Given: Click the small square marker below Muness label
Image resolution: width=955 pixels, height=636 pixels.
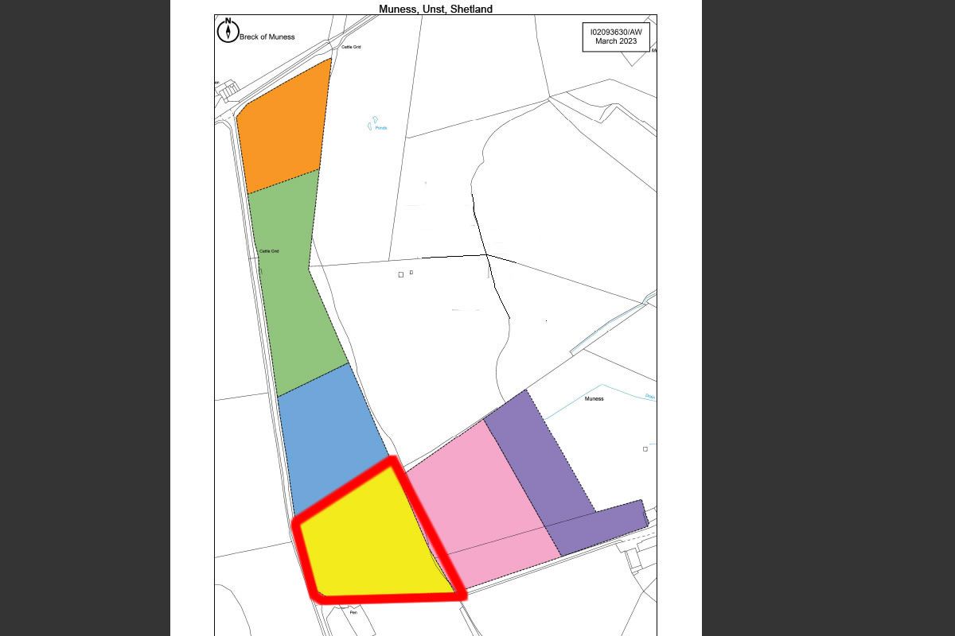Looking at the screenshot, I should [x=645, y=449].
